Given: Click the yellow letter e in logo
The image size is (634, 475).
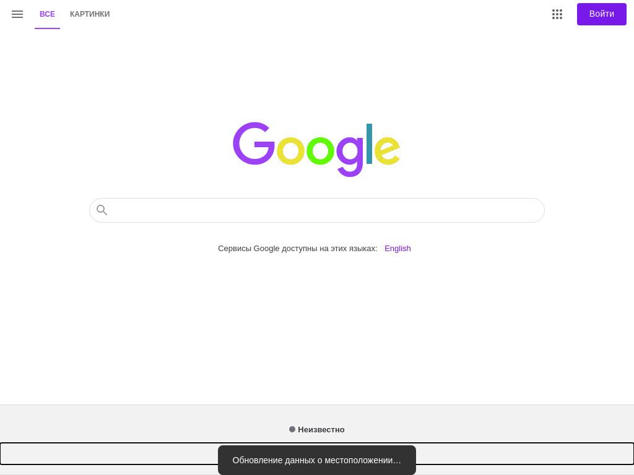Looking at the screenshot, I should click(387, 151).
